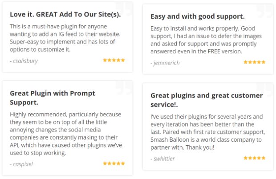Open the "Great Plugin with Prompt Support." title
276x179 pixels.
point(53,98)
